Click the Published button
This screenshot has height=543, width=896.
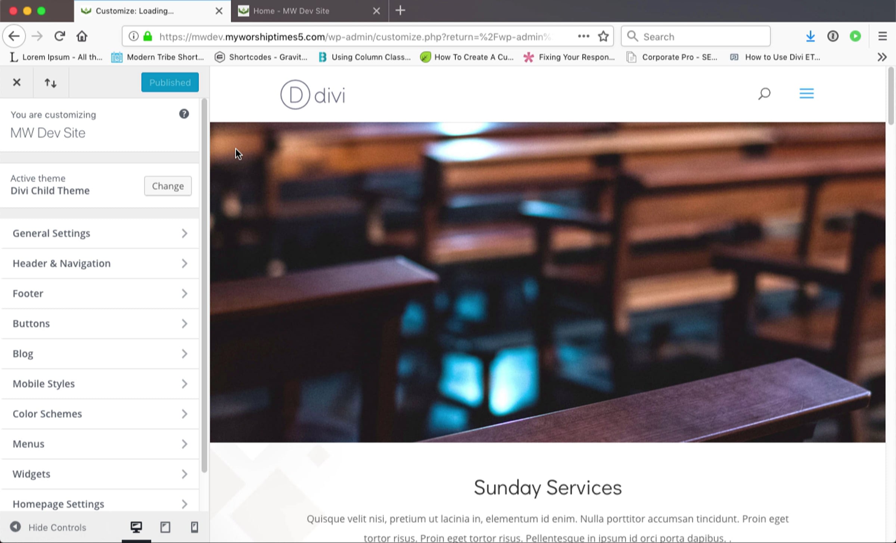coord(170,82)
